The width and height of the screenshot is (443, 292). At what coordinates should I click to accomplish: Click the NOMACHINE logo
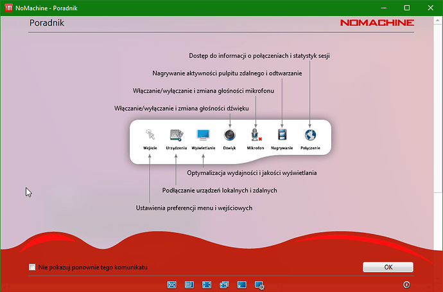click(377, 23)
